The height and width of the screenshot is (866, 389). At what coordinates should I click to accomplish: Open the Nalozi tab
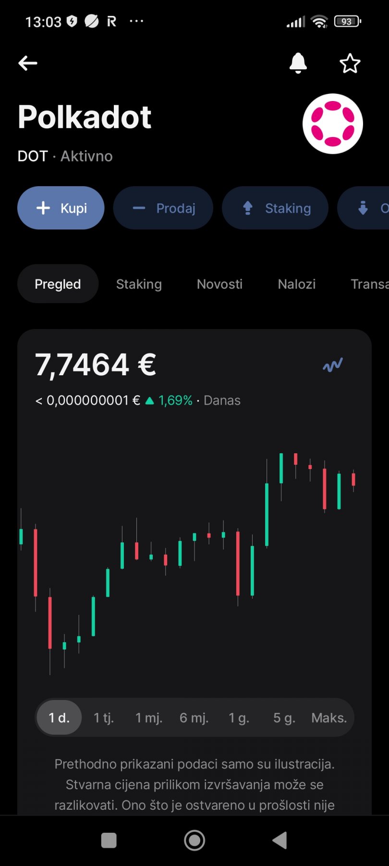click(x=297, y=284)
